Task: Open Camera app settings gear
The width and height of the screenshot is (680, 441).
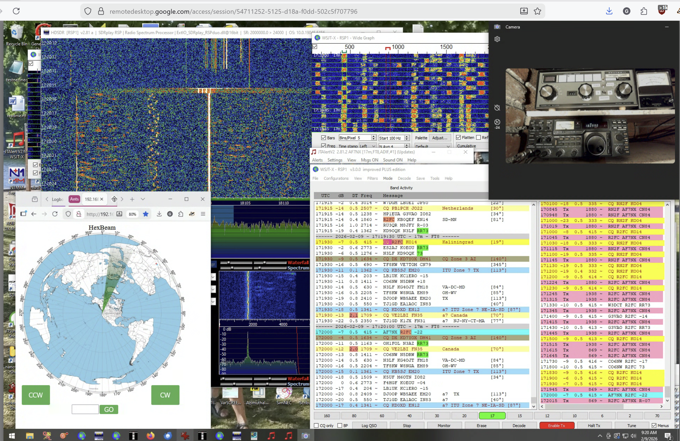Action: click(x=497, y=39)
